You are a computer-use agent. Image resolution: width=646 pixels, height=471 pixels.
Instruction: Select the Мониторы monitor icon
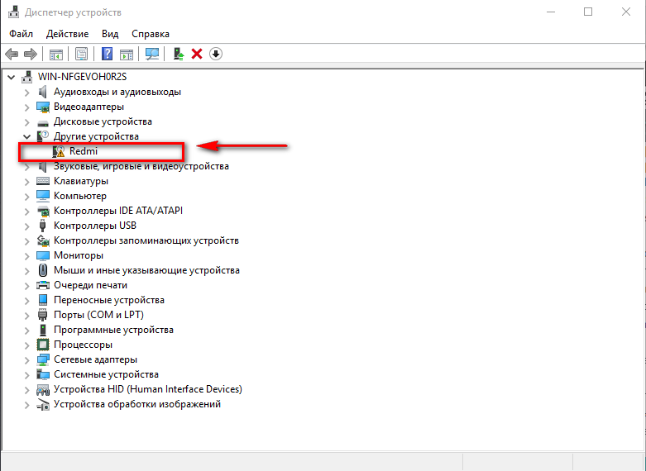pos(43,255)
